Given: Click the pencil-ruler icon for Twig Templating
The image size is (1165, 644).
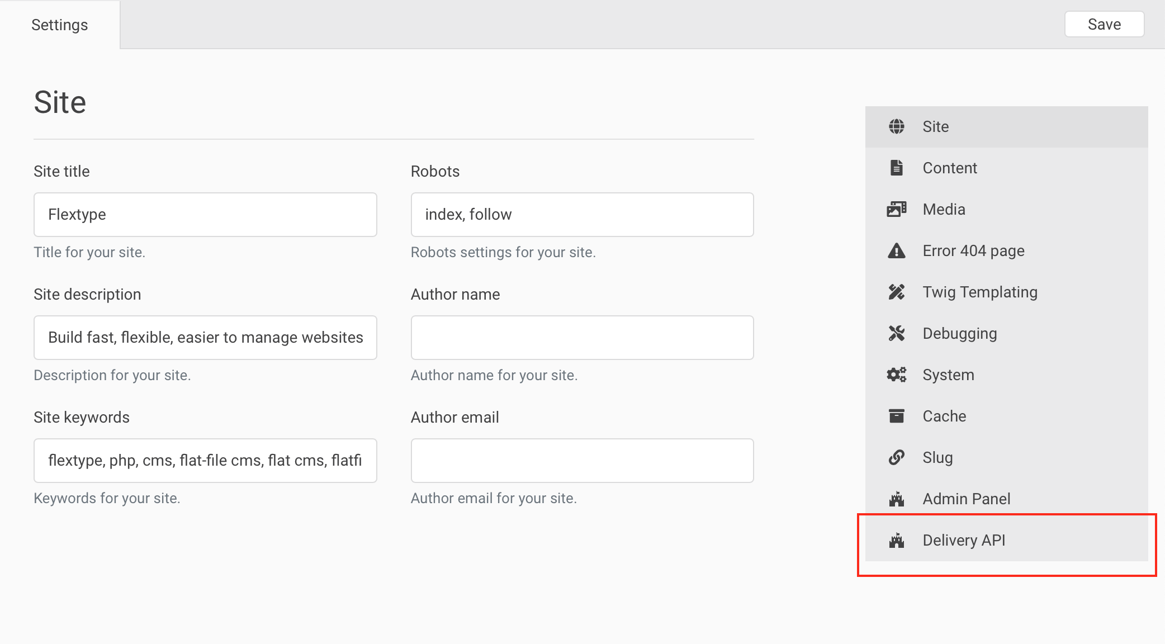Looking at the screenshot, I should (897, 292).
